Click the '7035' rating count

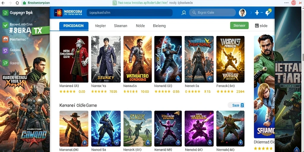[113, 91]
